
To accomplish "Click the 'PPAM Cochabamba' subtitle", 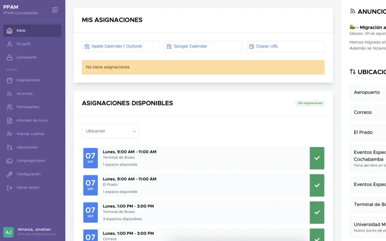I will point(21,13).
